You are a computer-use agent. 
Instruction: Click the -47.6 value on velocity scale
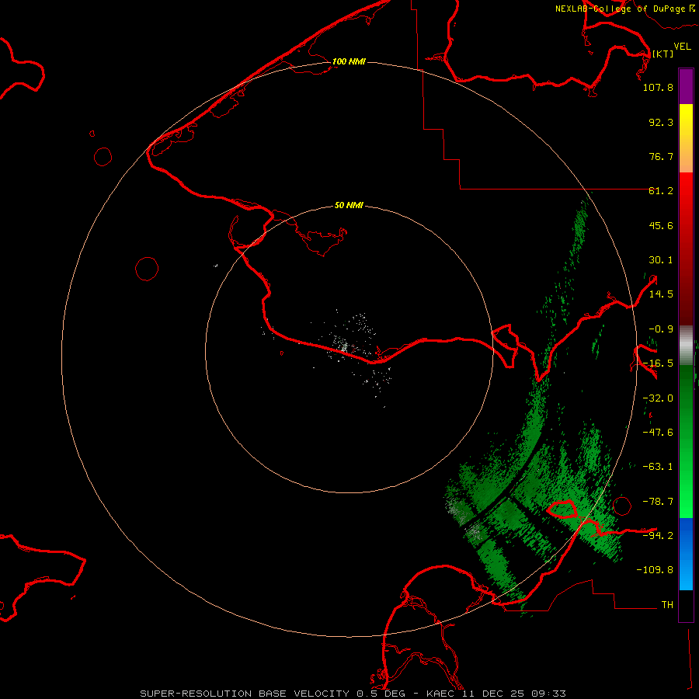click(658, 433)
